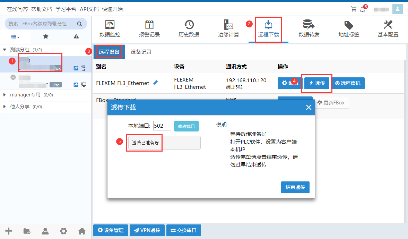Edit alias with the pencil icon
This screenshot has height=239, width=408.
click(155, 83)
